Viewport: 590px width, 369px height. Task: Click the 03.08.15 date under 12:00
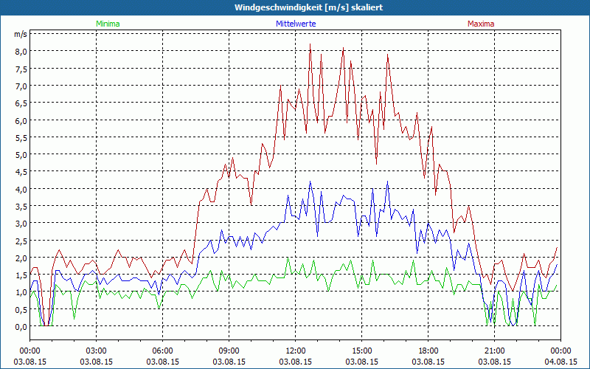click(x=296, y=362)
